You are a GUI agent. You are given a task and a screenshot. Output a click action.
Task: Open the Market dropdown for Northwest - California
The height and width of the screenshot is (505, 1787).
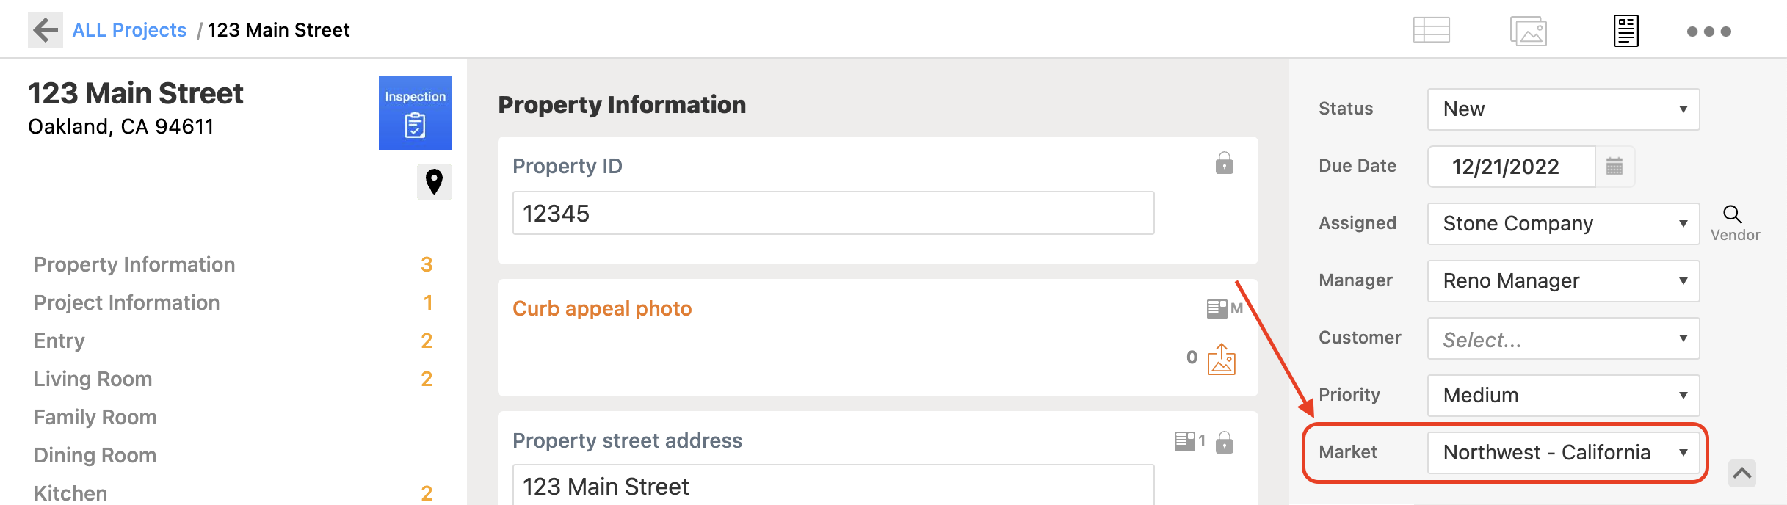(1563, 452)
